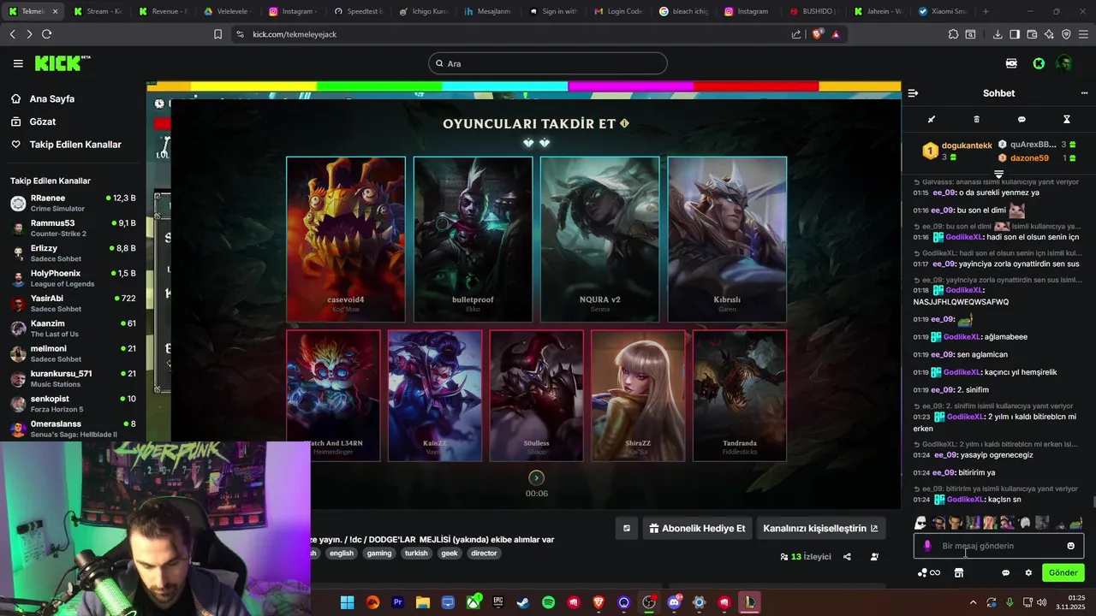Screen dimensions: 1096x616
Task: Switch to Speedtest browser tab
Action: (x=358, y=12)
